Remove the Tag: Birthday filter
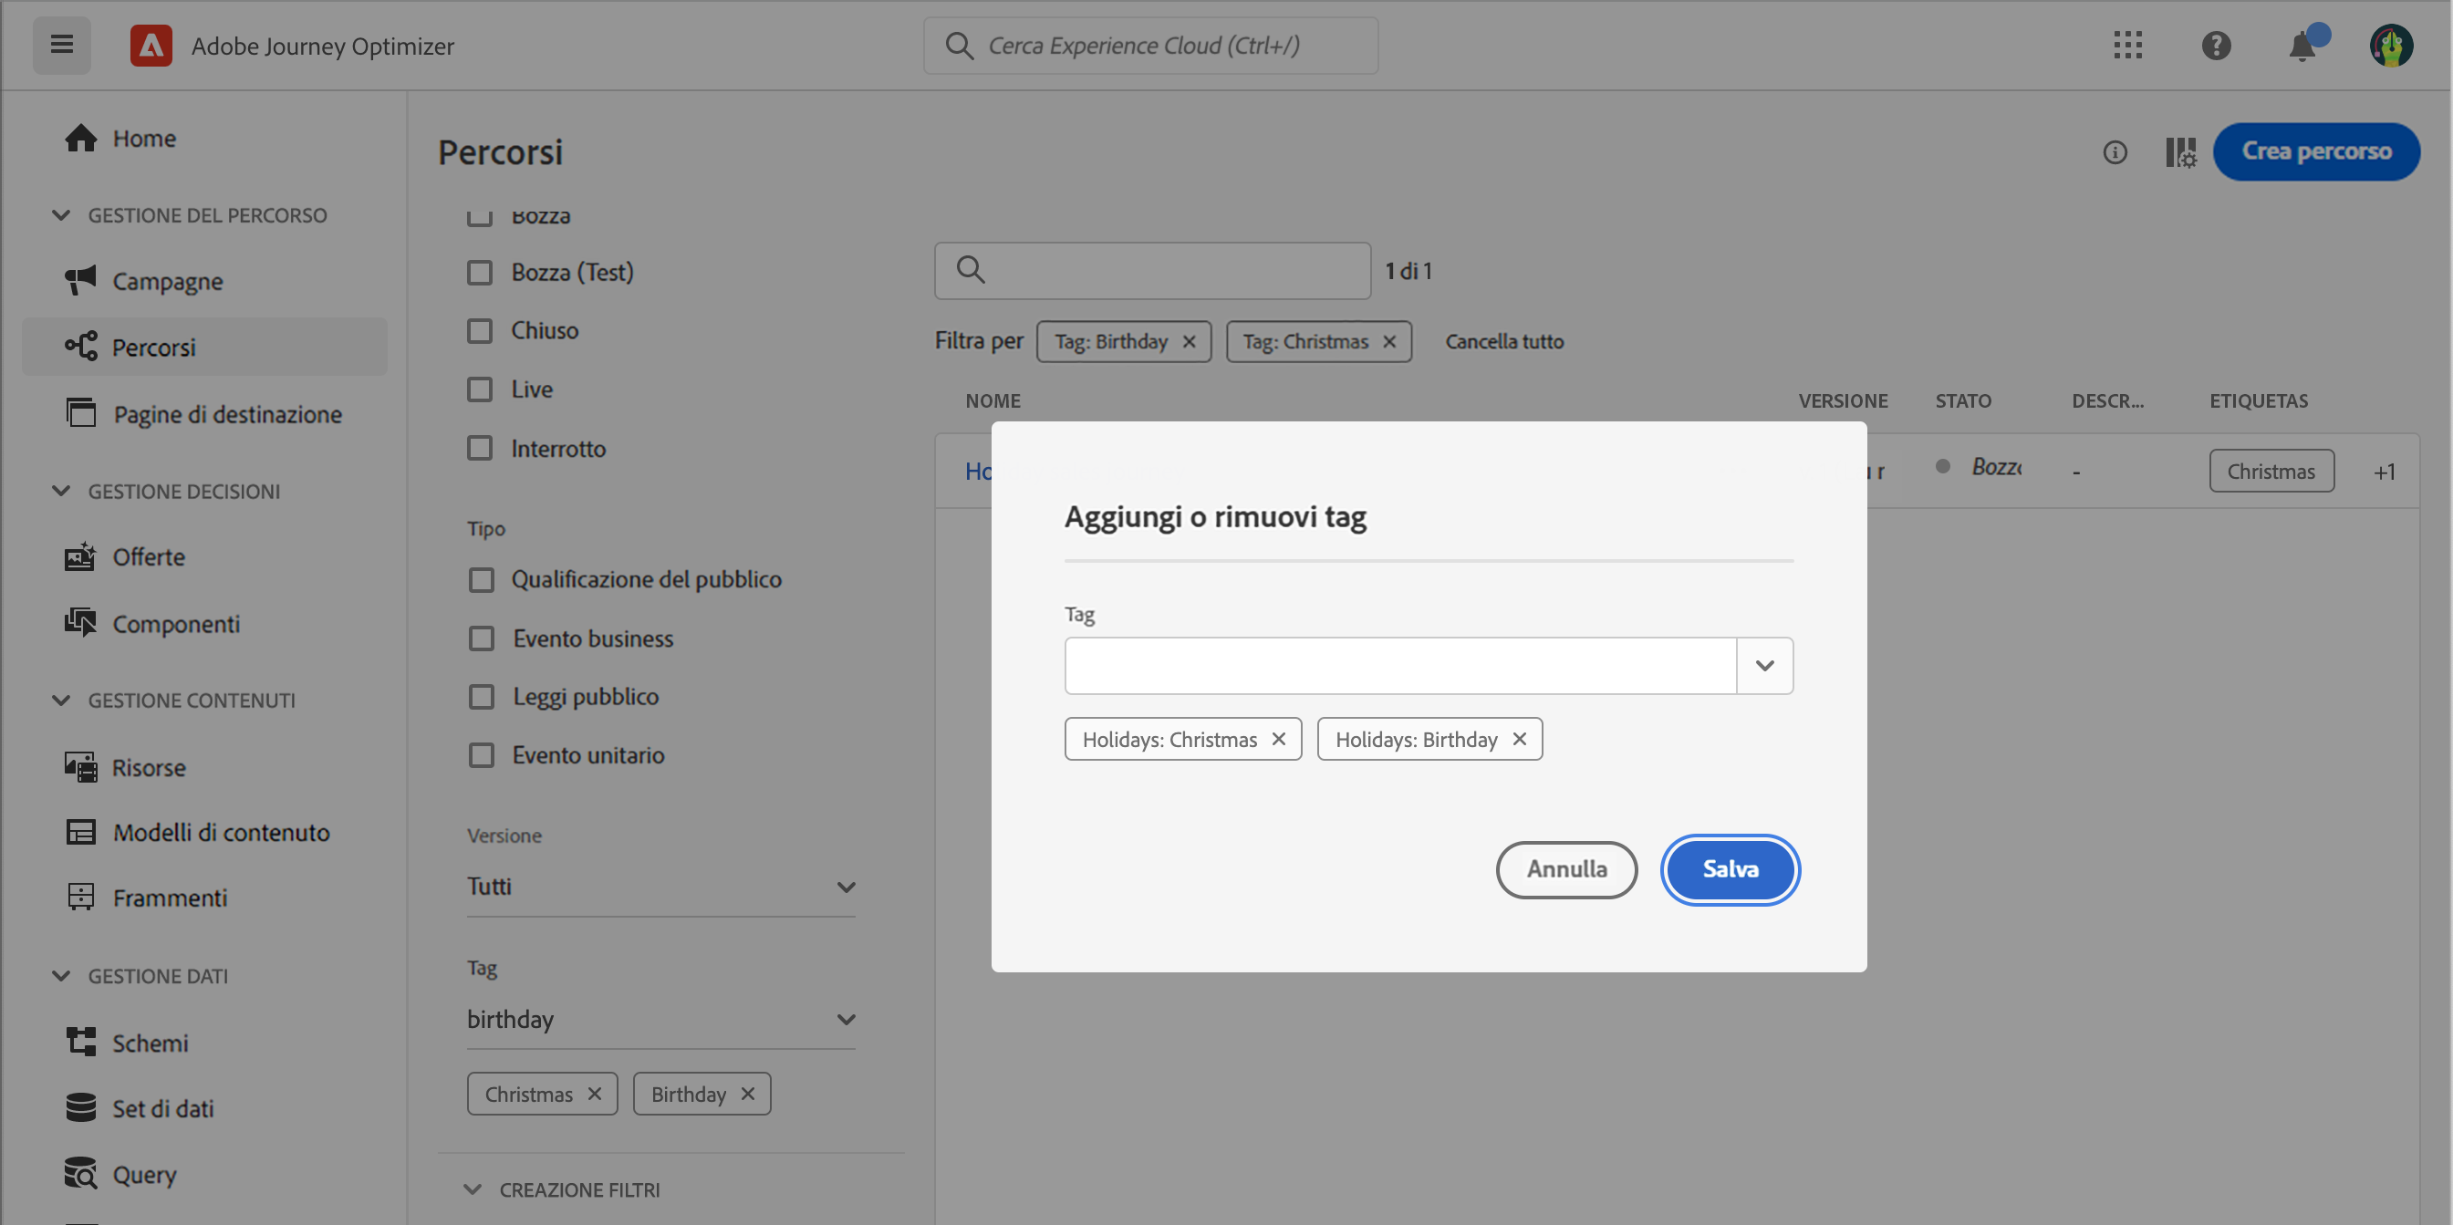Image resolution: width=2453 pixels, height=1225 pixels. (x=1190, y=342)
